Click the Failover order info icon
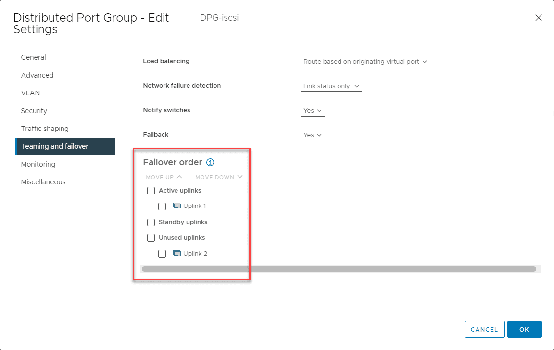The image size is (554, 350). pyautogui.click(x=210, y=162)
